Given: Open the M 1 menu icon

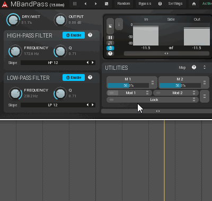Looking at the screenshot, I should click(153, 83).
